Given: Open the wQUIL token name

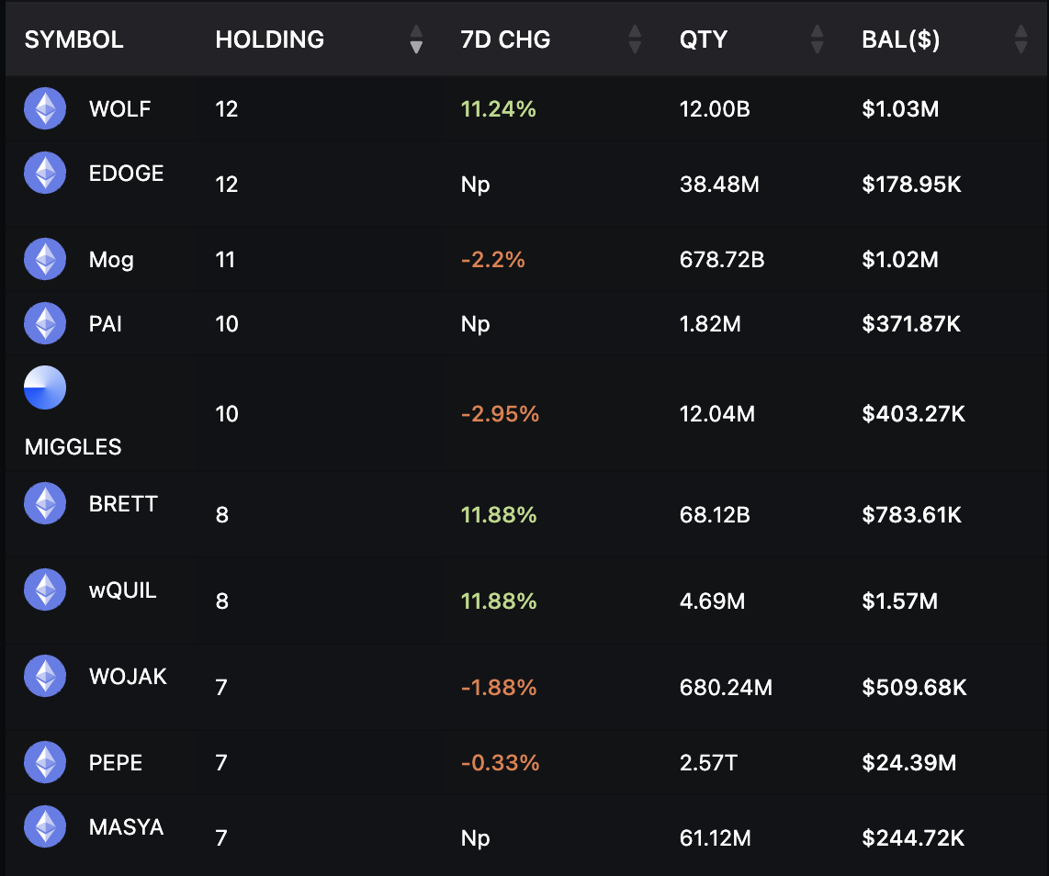Looking at the screenshot, I should (x=122, y=590).
